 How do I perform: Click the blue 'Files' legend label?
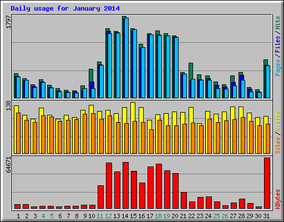point(278,44)
